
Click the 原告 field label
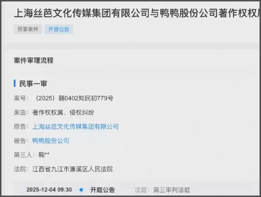(21, 127)
